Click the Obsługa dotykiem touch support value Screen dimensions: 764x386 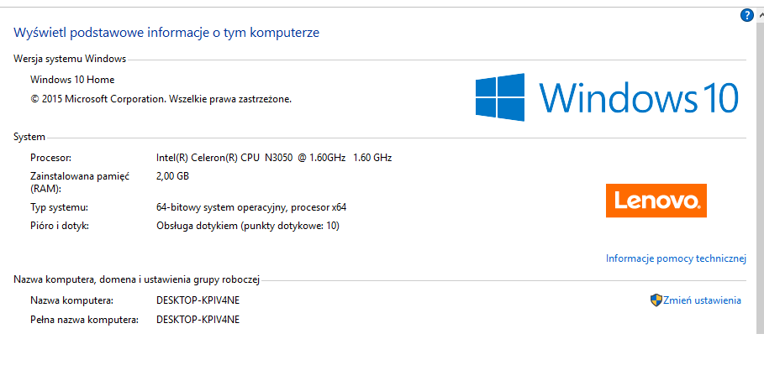[x=247, y=226]
